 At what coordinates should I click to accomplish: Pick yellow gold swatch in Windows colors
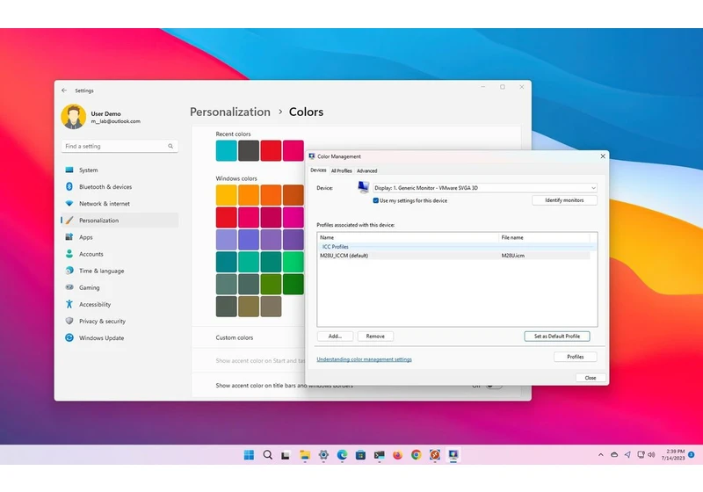click(227, 195)
